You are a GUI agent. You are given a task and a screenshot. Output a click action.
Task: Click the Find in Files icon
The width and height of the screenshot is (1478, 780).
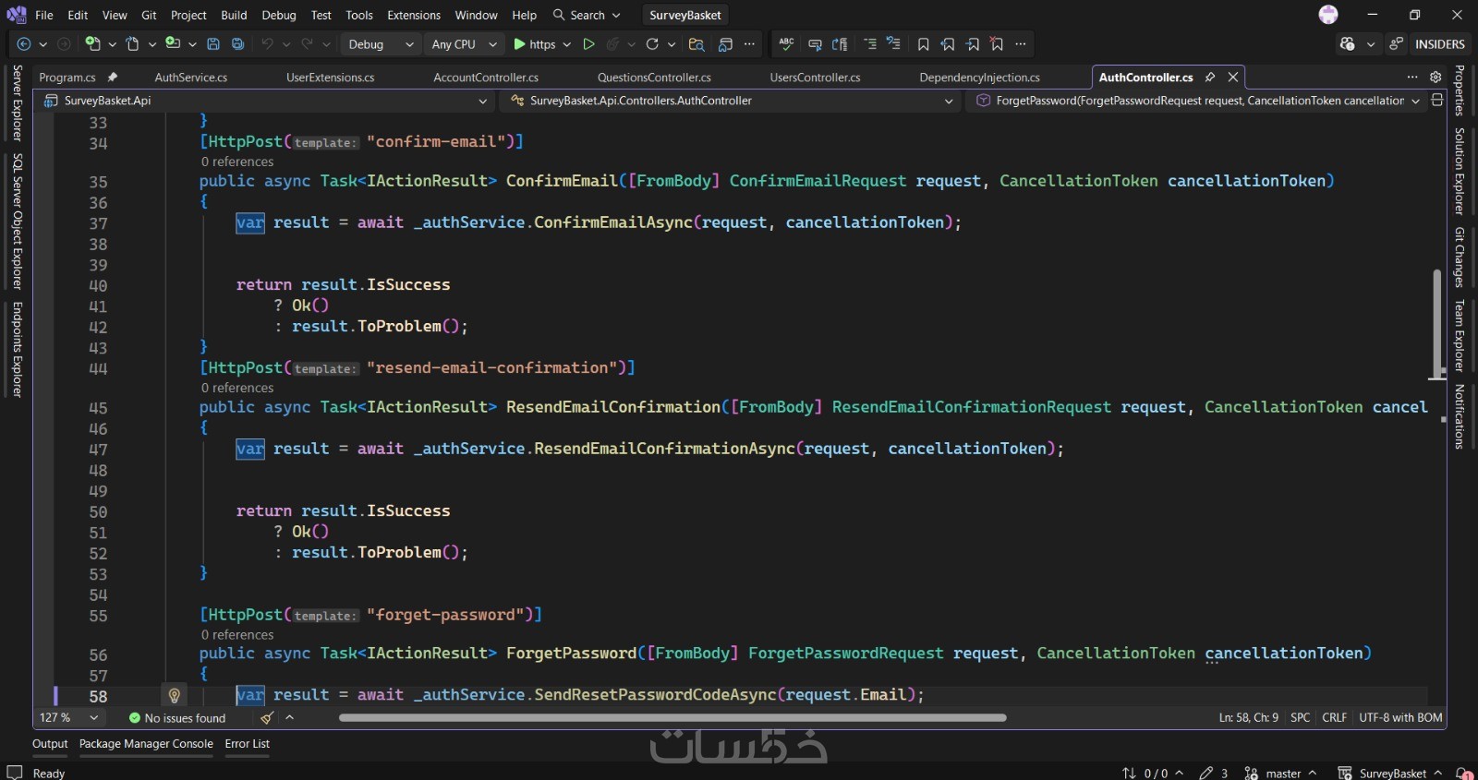(697, 43)
